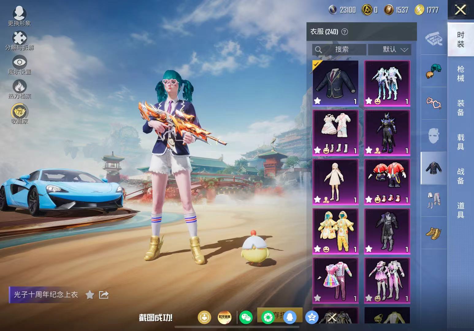Click the 衣服 (240) panel title

pos(324,32)
